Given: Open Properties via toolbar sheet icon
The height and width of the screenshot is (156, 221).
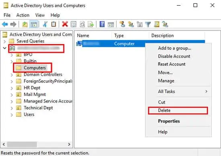Looking at the screenshot, I should coord(74,24).
